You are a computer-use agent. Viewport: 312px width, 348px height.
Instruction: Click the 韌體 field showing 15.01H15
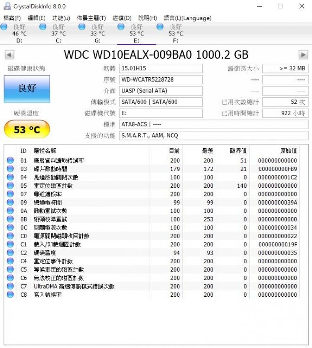coord(161,68)
